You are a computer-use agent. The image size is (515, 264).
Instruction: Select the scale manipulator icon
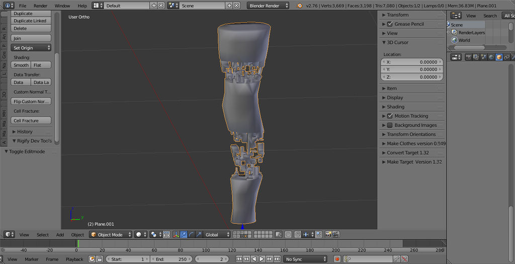click(199, 235)
